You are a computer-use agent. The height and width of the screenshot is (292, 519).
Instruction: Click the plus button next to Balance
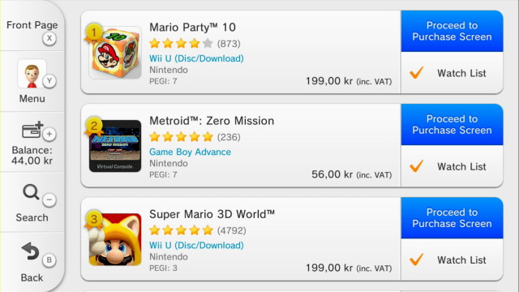[49, 134]
